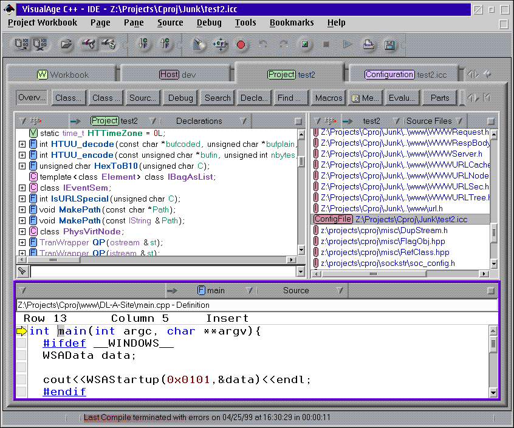Switch to the Workbook tab
The image size is (514, 428).
pyautogui.click(x=63, y=75)
